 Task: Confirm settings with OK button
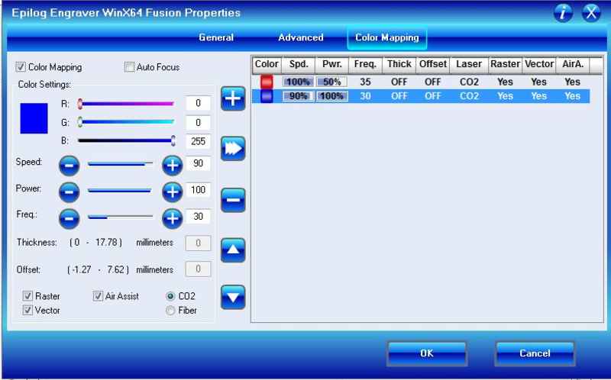[427, 353]
